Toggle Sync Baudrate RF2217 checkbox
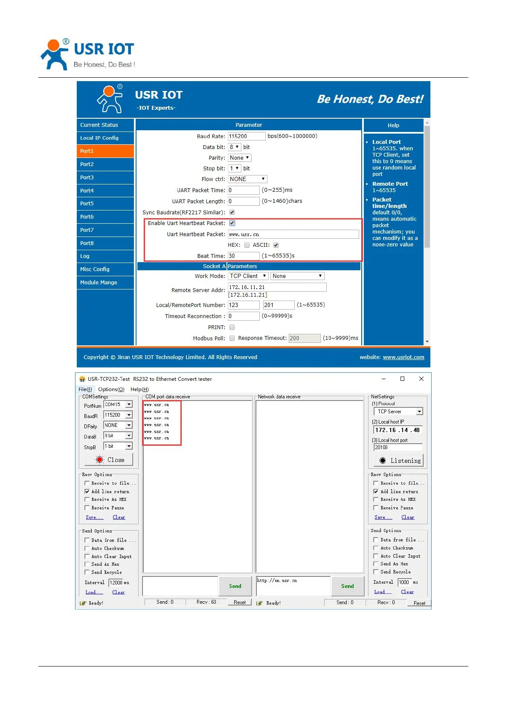508x719 pixels. point(232,212)
